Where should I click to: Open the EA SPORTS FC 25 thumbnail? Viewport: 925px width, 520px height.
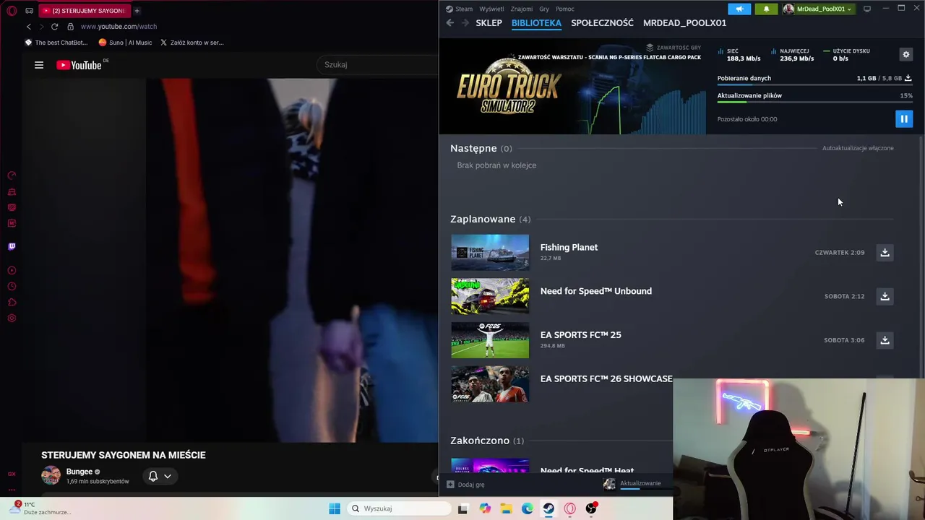(490, 340)
